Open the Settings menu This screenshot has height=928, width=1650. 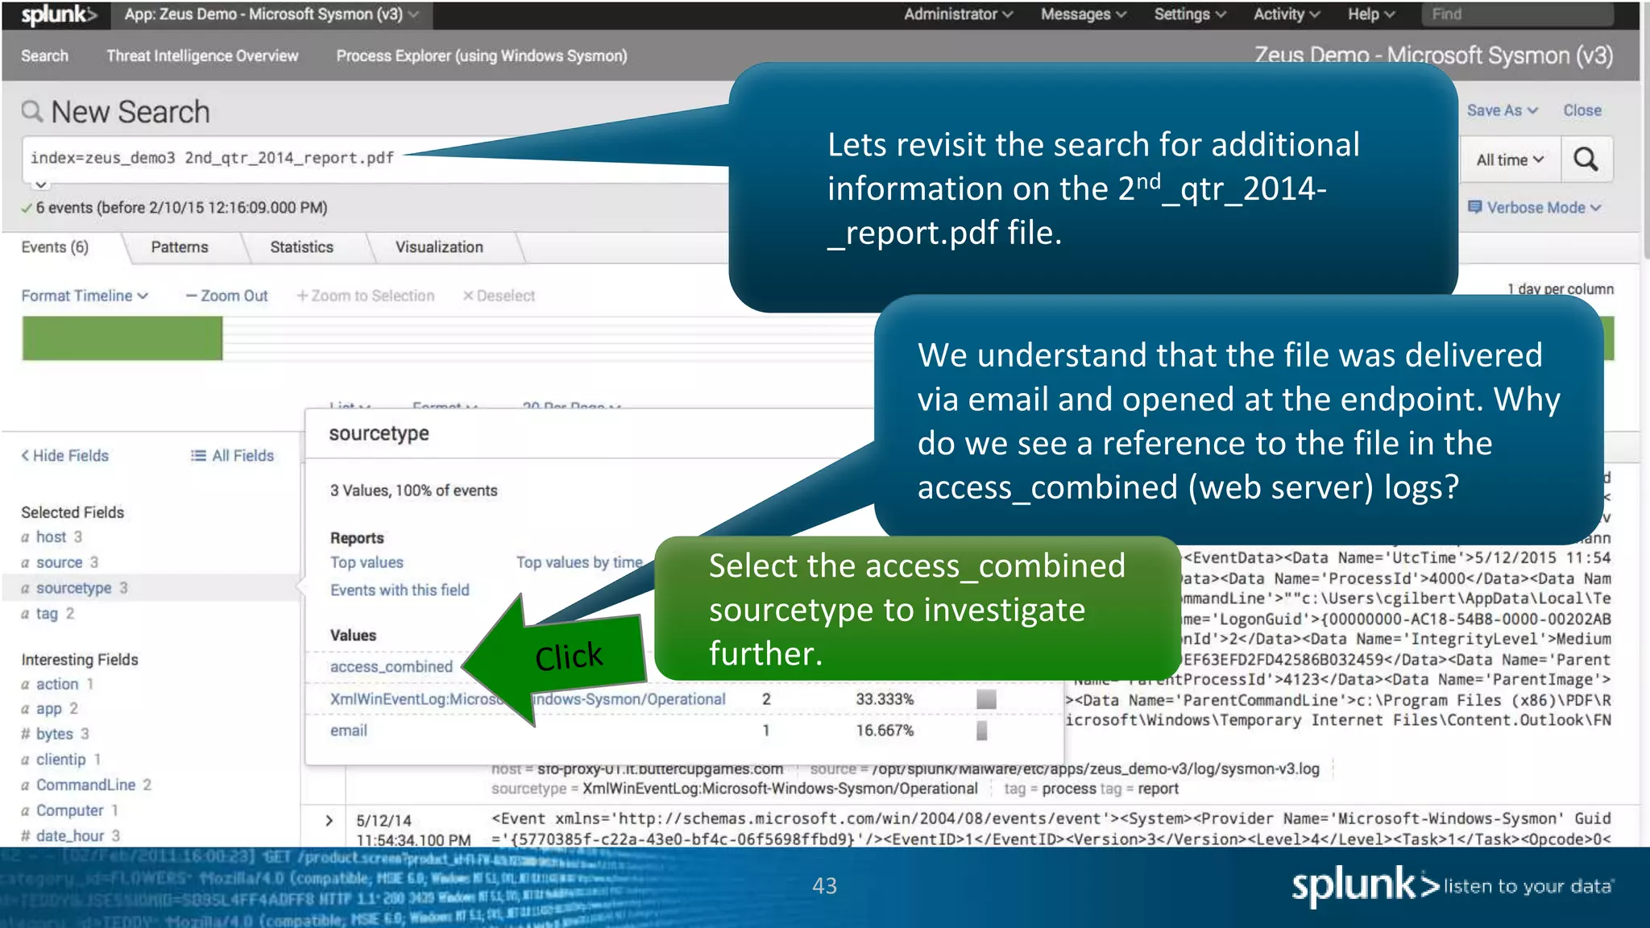[1190, 14]
